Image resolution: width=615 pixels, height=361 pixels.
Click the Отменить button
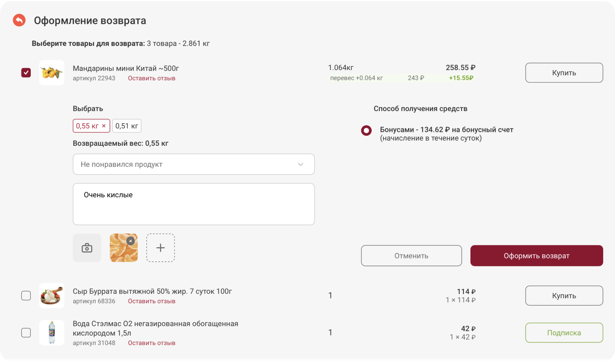411,256
